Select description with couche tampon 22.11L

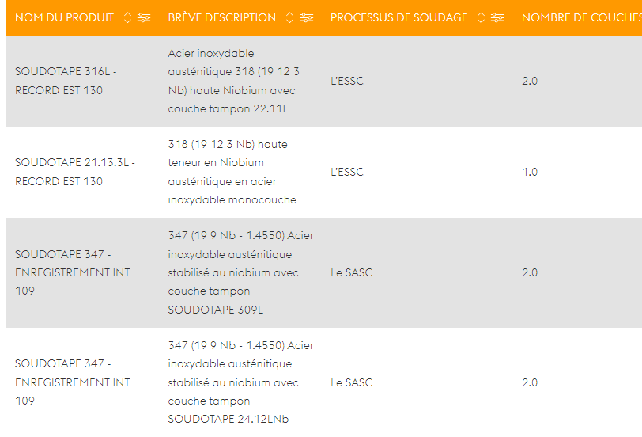tap(233, 82)
